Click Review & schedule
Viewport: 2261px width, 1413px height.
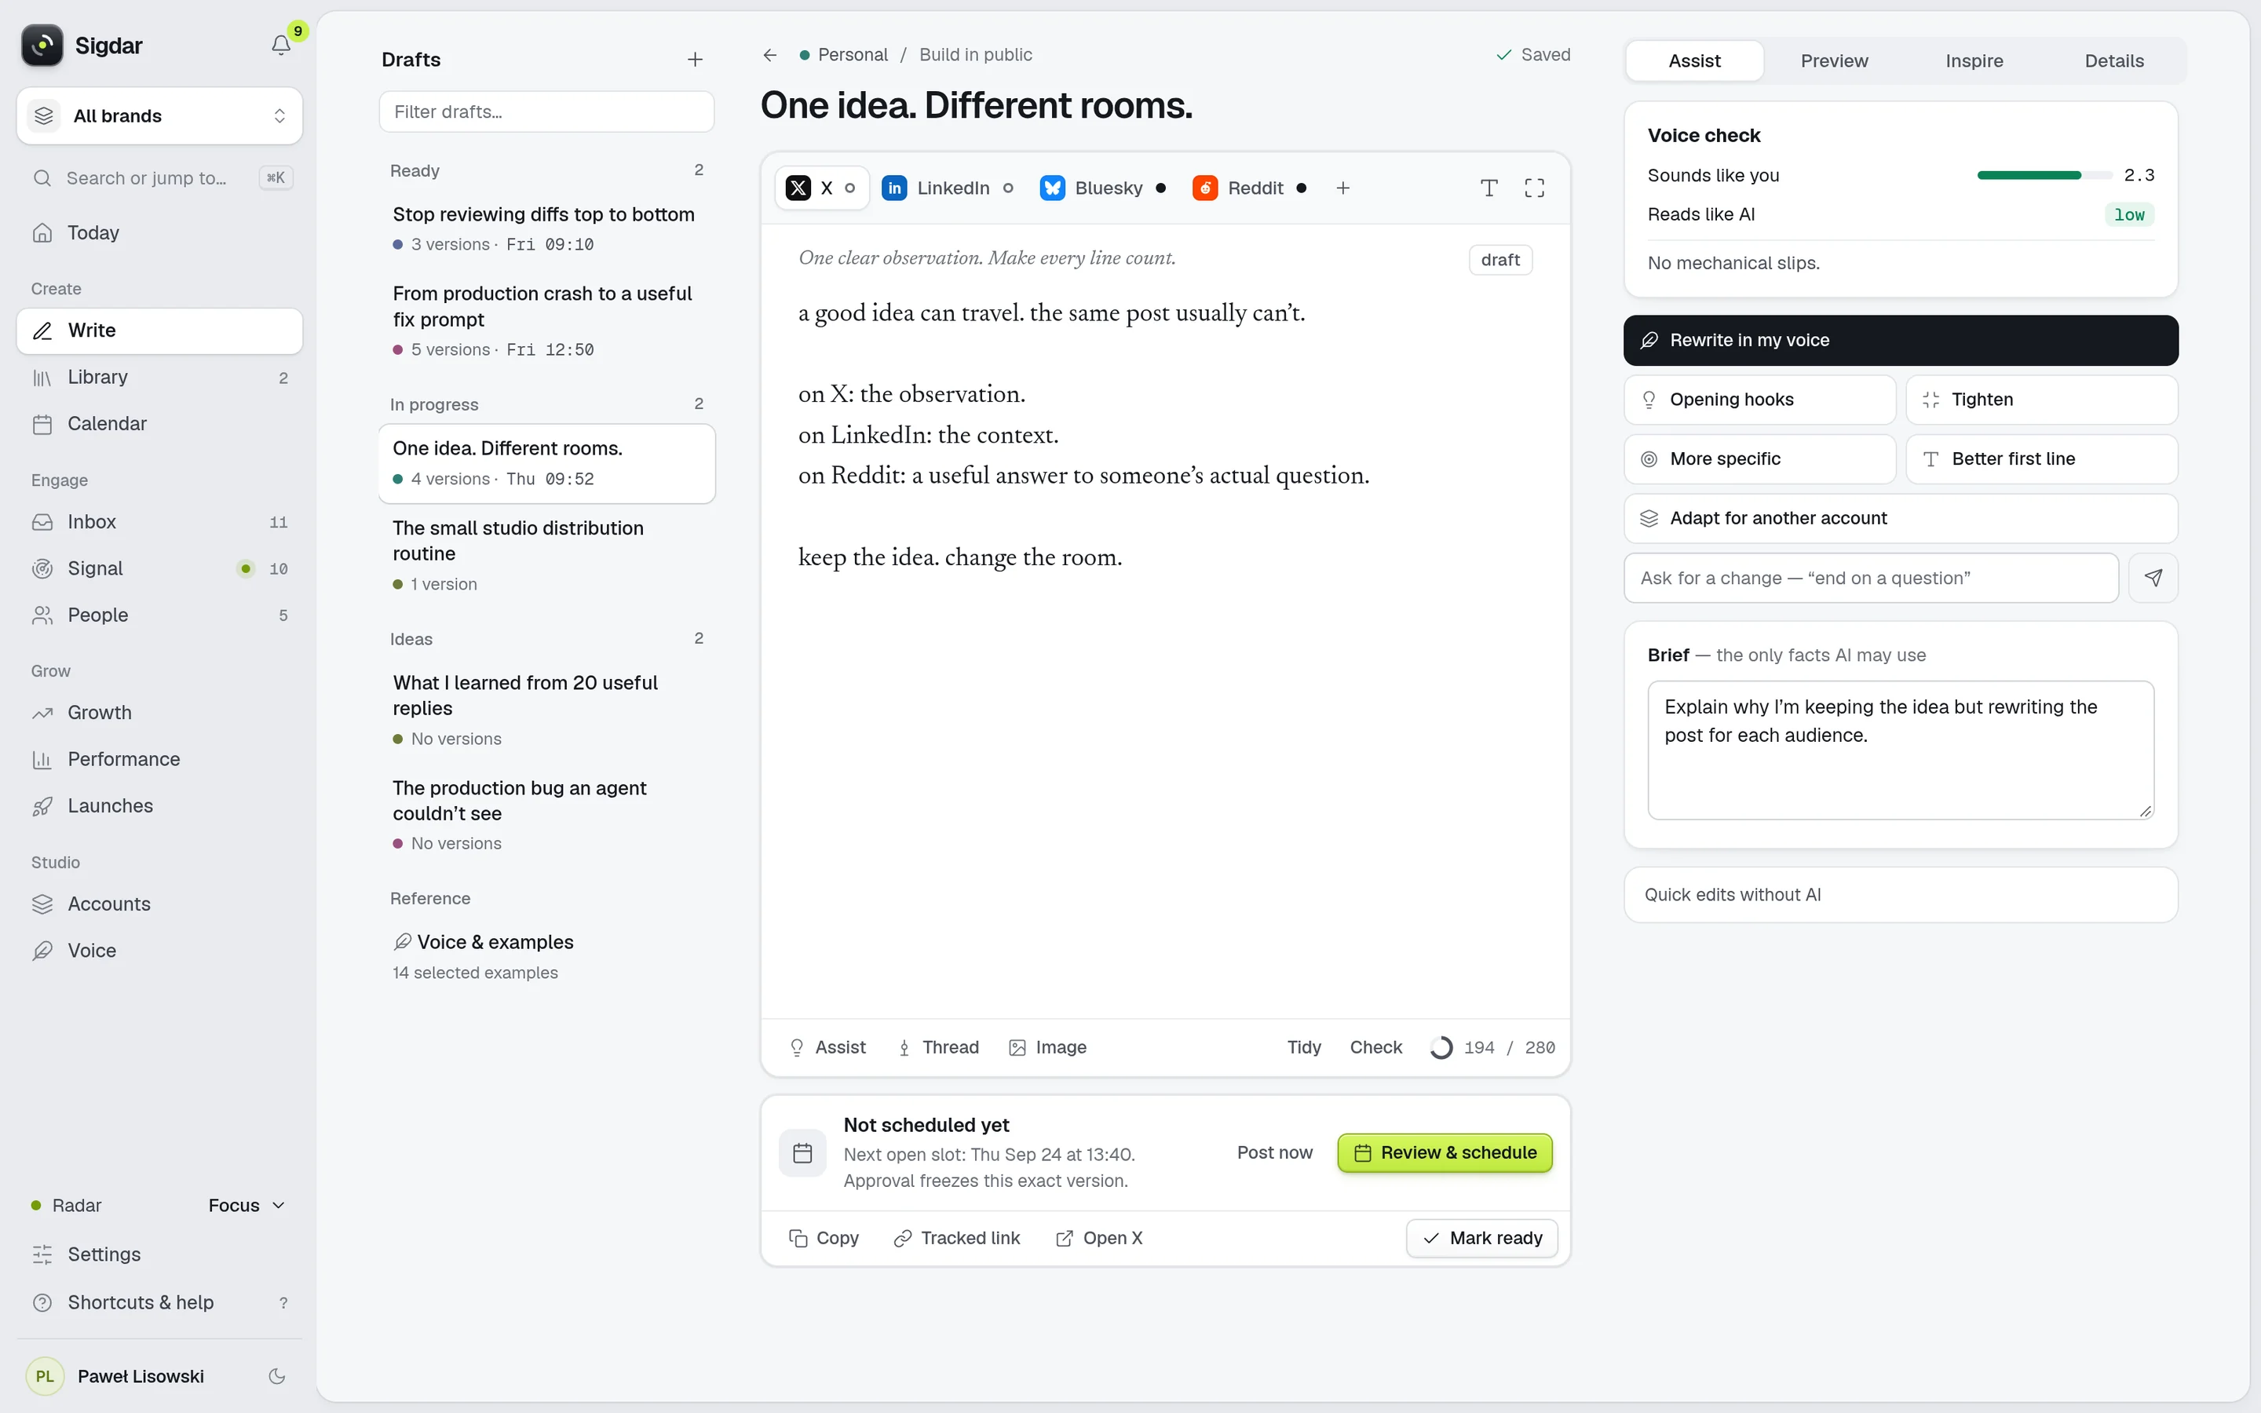click(x=1445, y=1152)
